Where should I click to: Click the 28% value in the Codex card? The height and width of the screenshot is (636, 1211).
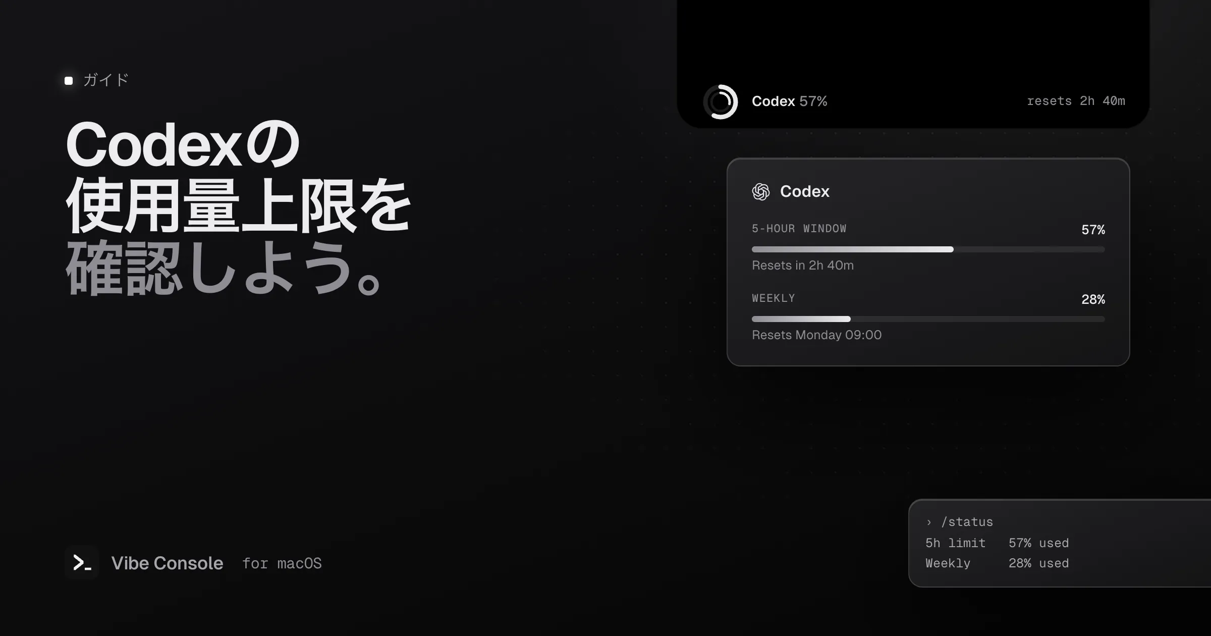[x=1093, y=299]
